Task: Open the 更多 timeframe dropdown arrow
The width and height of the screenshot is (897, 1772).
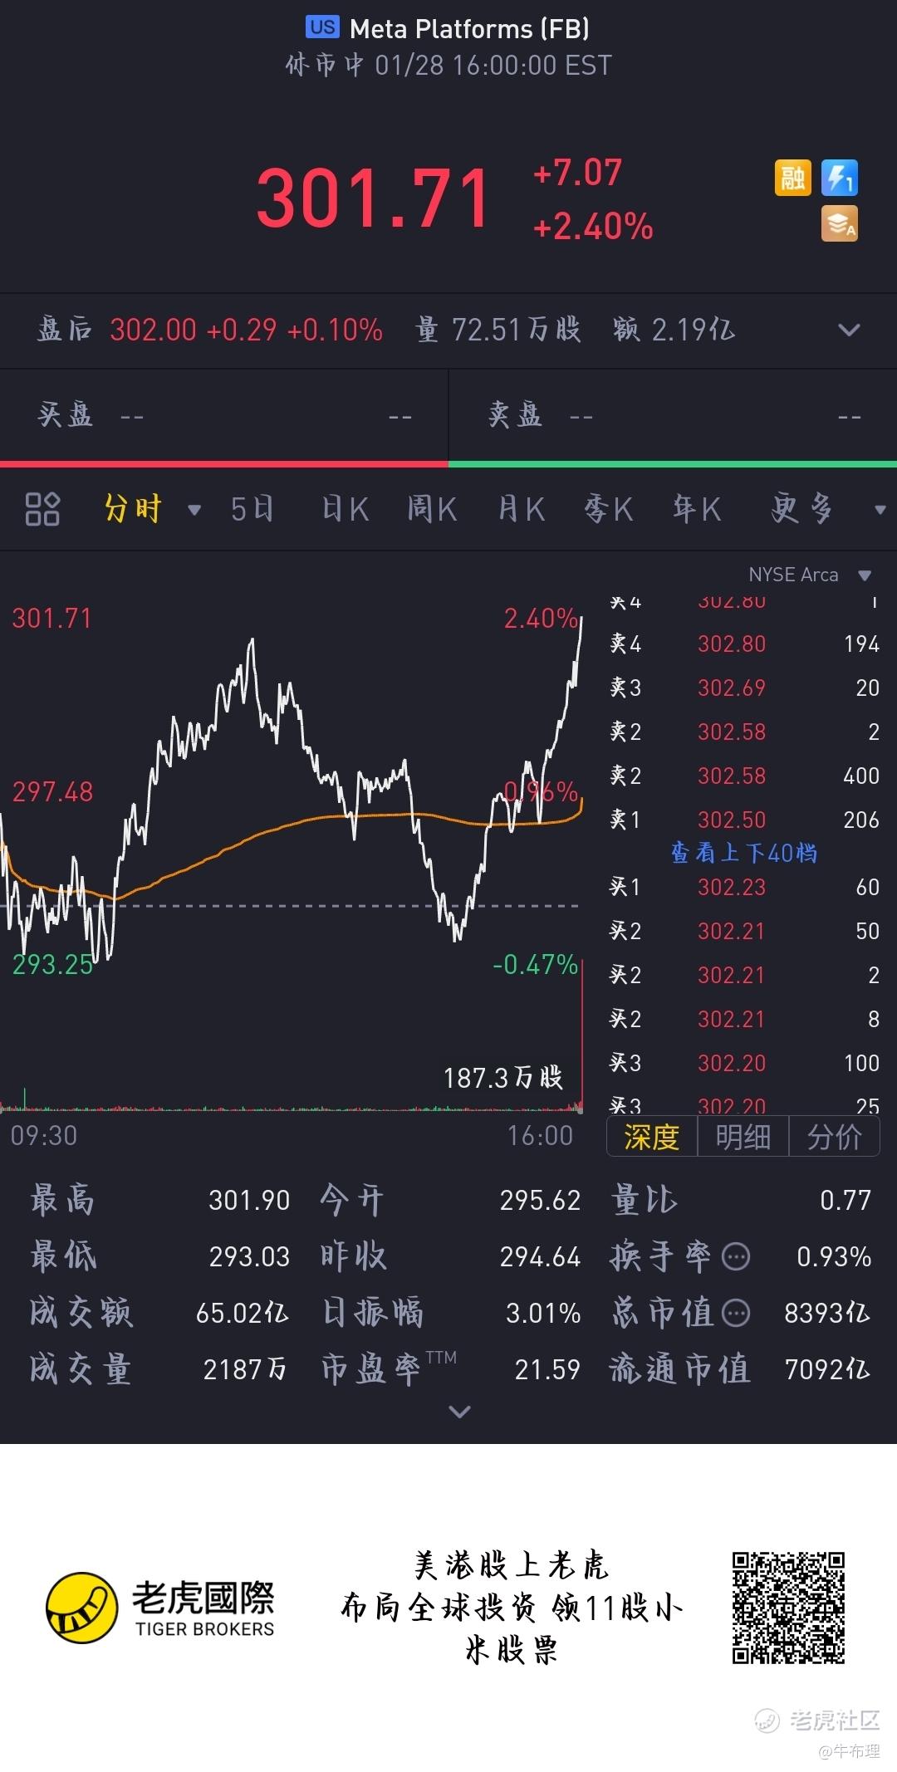Action: pyautogui.click(x=880, y=510)
